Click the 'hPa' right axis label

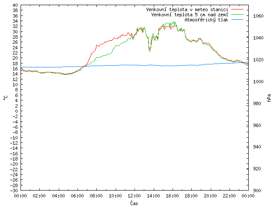point(269,98)
